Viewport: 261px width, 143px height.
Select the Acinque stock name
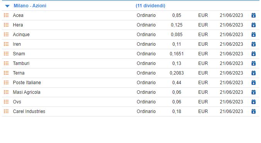[x=21, y=35]
